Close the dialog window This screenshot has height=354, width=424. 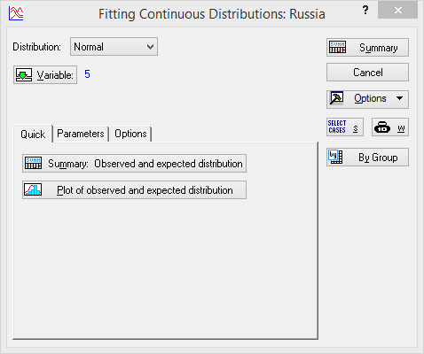(398, 11)
